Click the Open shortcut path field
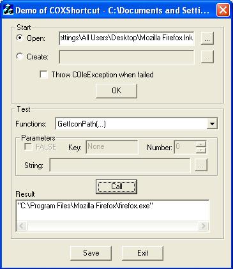233x269 pixels. click(x=127, y=38)
